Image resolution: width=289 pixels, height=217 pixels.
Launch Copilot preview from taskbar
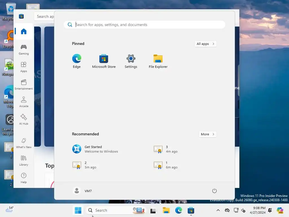(280, 210)
